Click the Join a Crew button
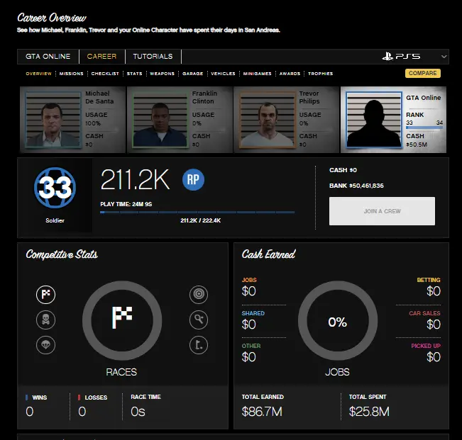Image resolution: width=462 pixels, height=440 pixels. [x=382, y=211]
